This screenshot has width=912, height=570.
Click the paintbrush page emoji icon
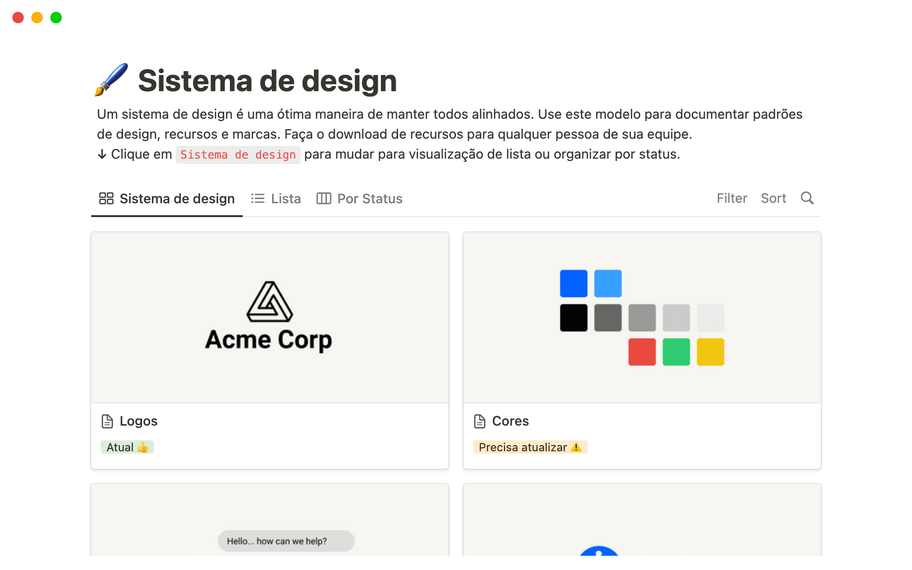click(111, 80)
